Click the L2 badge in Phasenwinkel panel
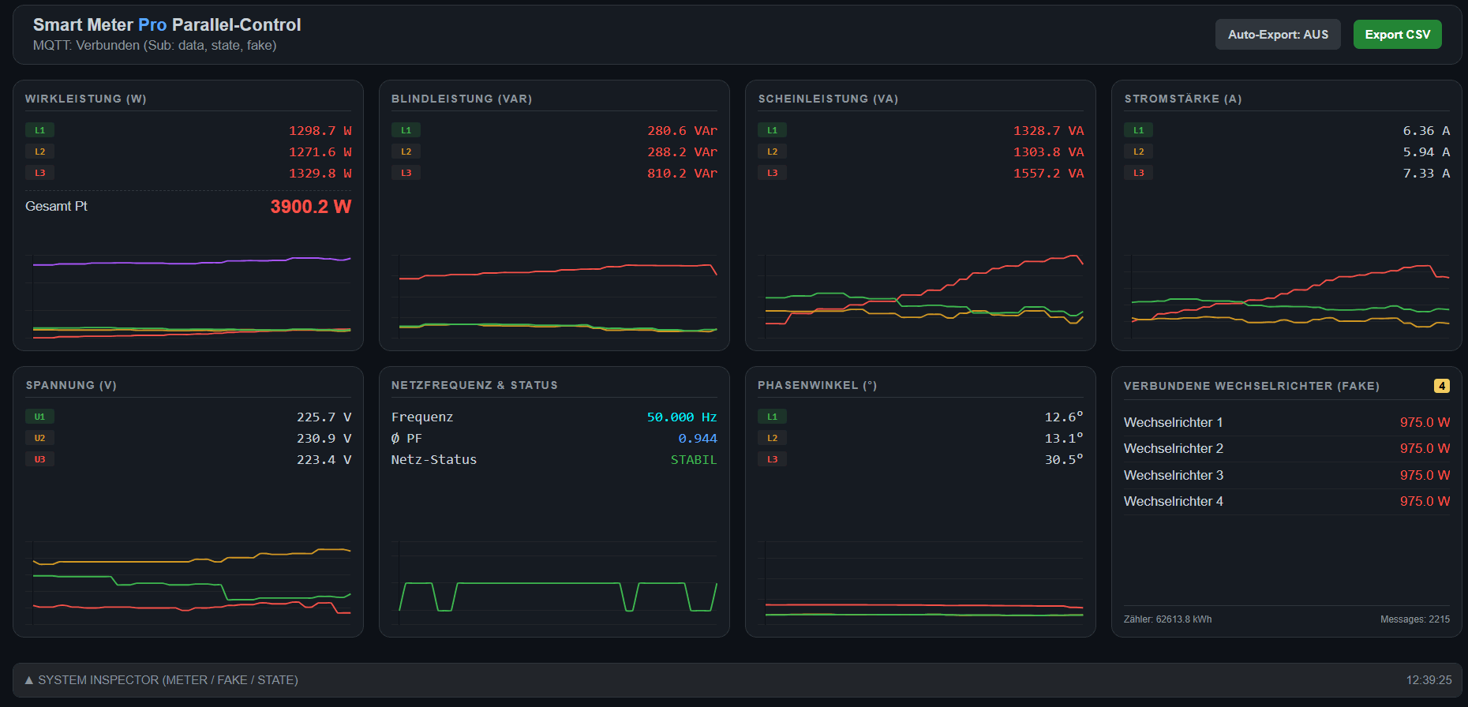 tap(772, 438)
